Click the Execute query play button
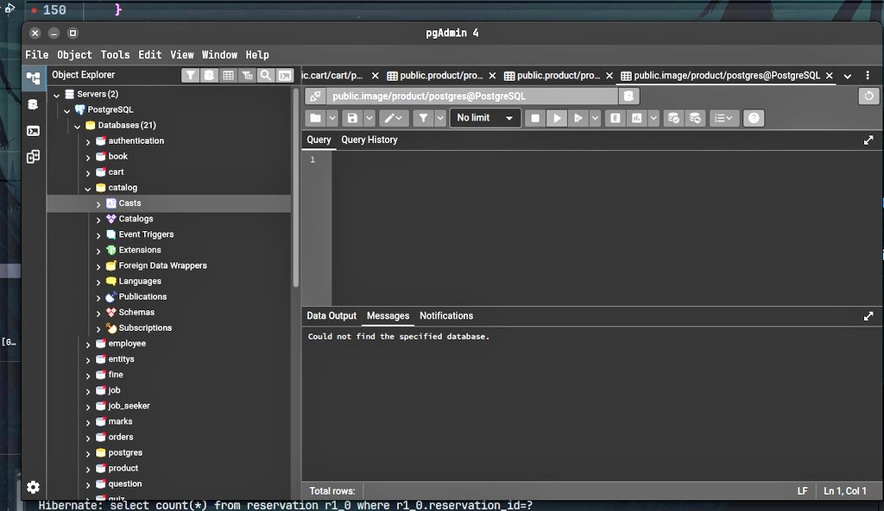This screenshot has height=511, width=884. tap(557, 118)
